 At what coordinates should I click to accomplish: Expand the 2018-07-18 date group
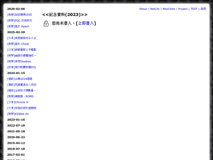16,149
